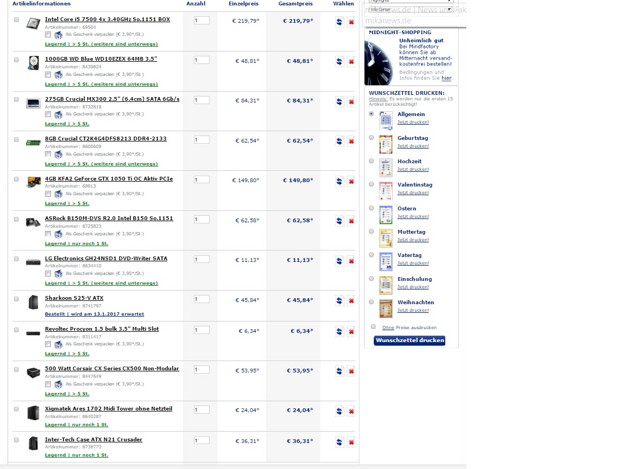624x469 pixels.
Task: Check 'Ohne Preise ausdrucken' option
Action: (373, 327)
